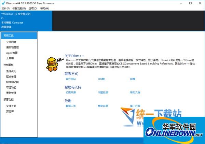The width and height of the screenshot is (205, 144).
Task: Open the 选项(O) menu
Action: (33, 9)
